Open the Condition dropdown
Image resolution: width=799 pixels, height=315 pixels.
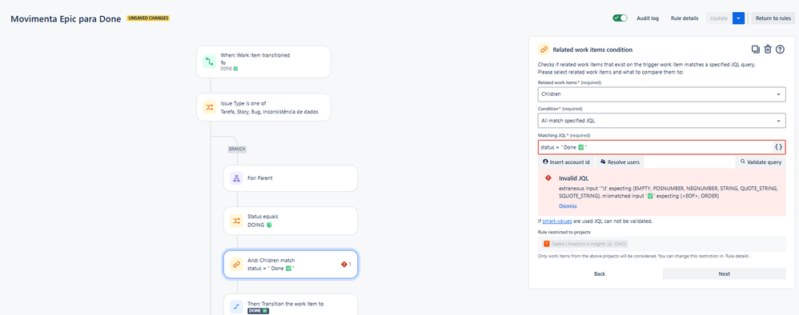coord(661,121)
